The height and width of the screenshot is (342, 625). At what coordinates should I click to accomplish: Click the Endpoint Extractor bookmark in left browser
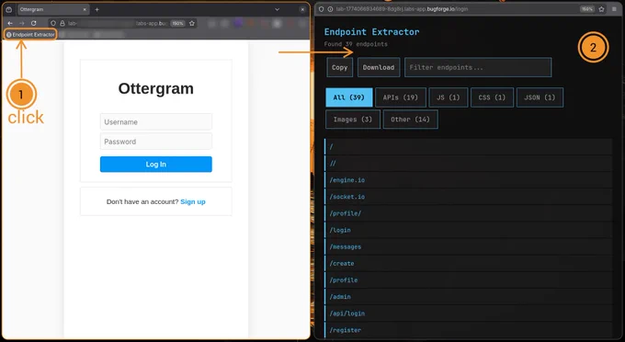[x=30, y=35]
